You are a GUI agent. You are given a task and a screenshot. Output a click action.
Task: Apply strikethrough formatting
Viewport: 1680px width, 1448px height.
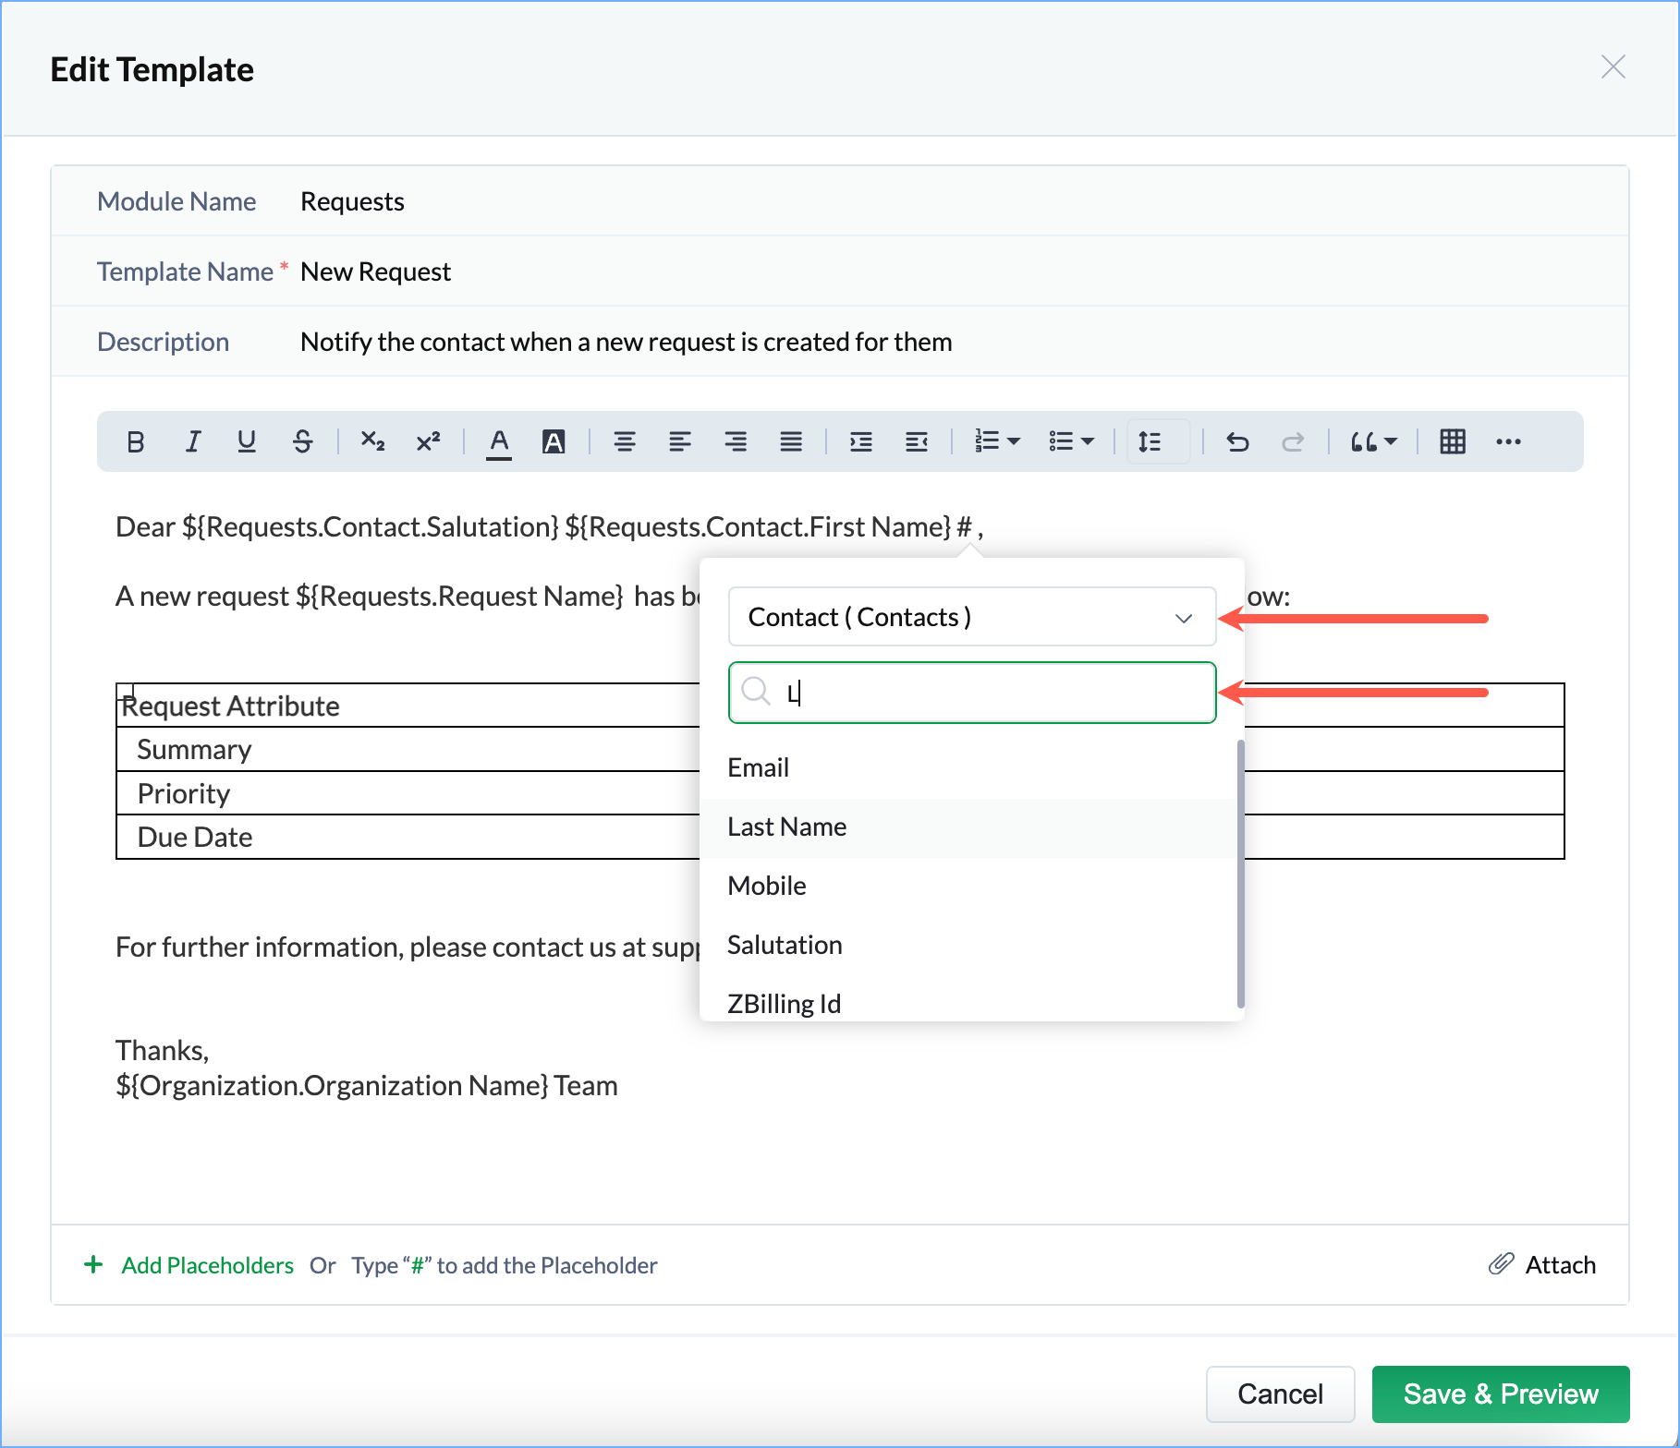click(302, 442)
